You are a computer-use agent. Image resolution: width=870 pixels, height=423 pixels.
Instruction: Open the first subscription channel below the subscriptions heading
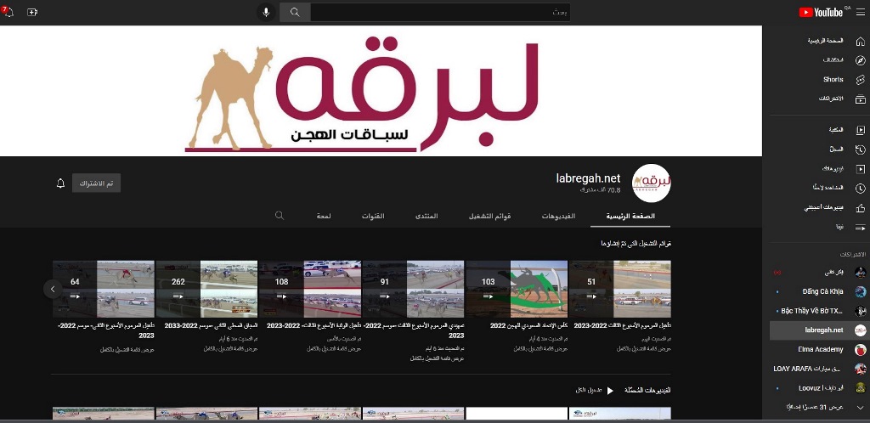coord(820,272)
